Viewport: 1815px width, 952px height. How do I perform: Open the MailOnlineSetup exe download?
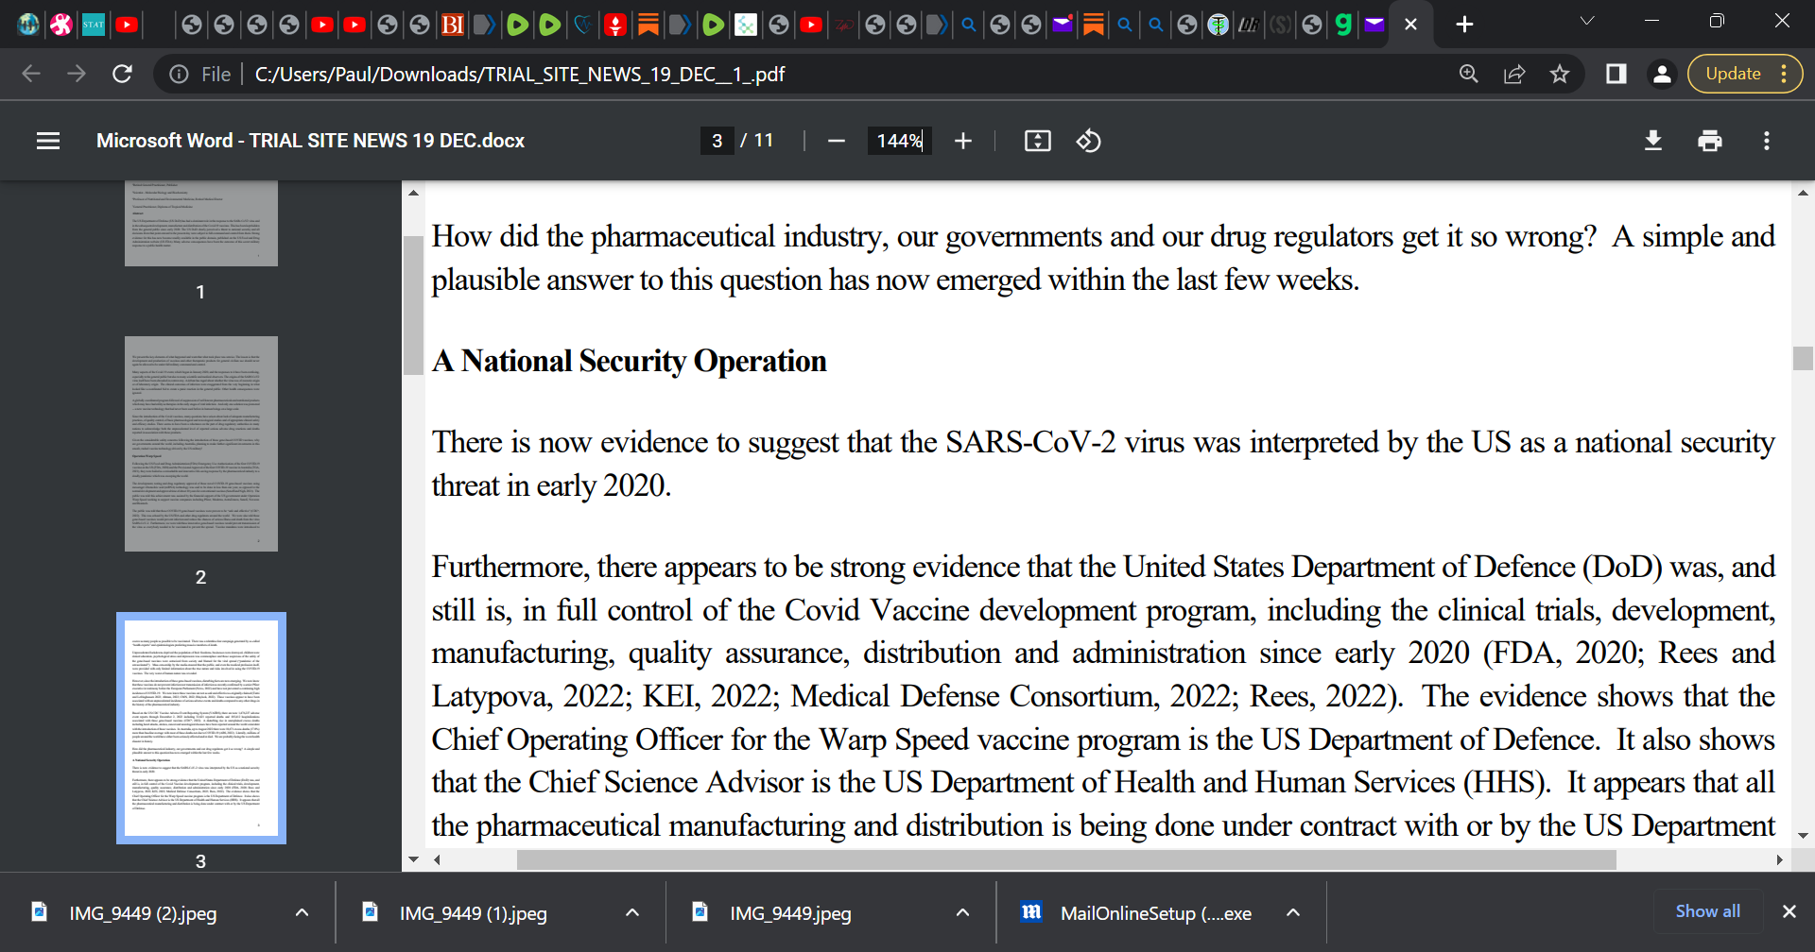pyautogui.click(x=1136, y=913)
